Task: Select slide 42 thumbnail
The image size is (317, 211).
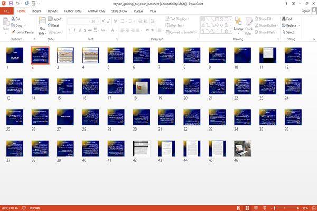Action: coord(141,148)
